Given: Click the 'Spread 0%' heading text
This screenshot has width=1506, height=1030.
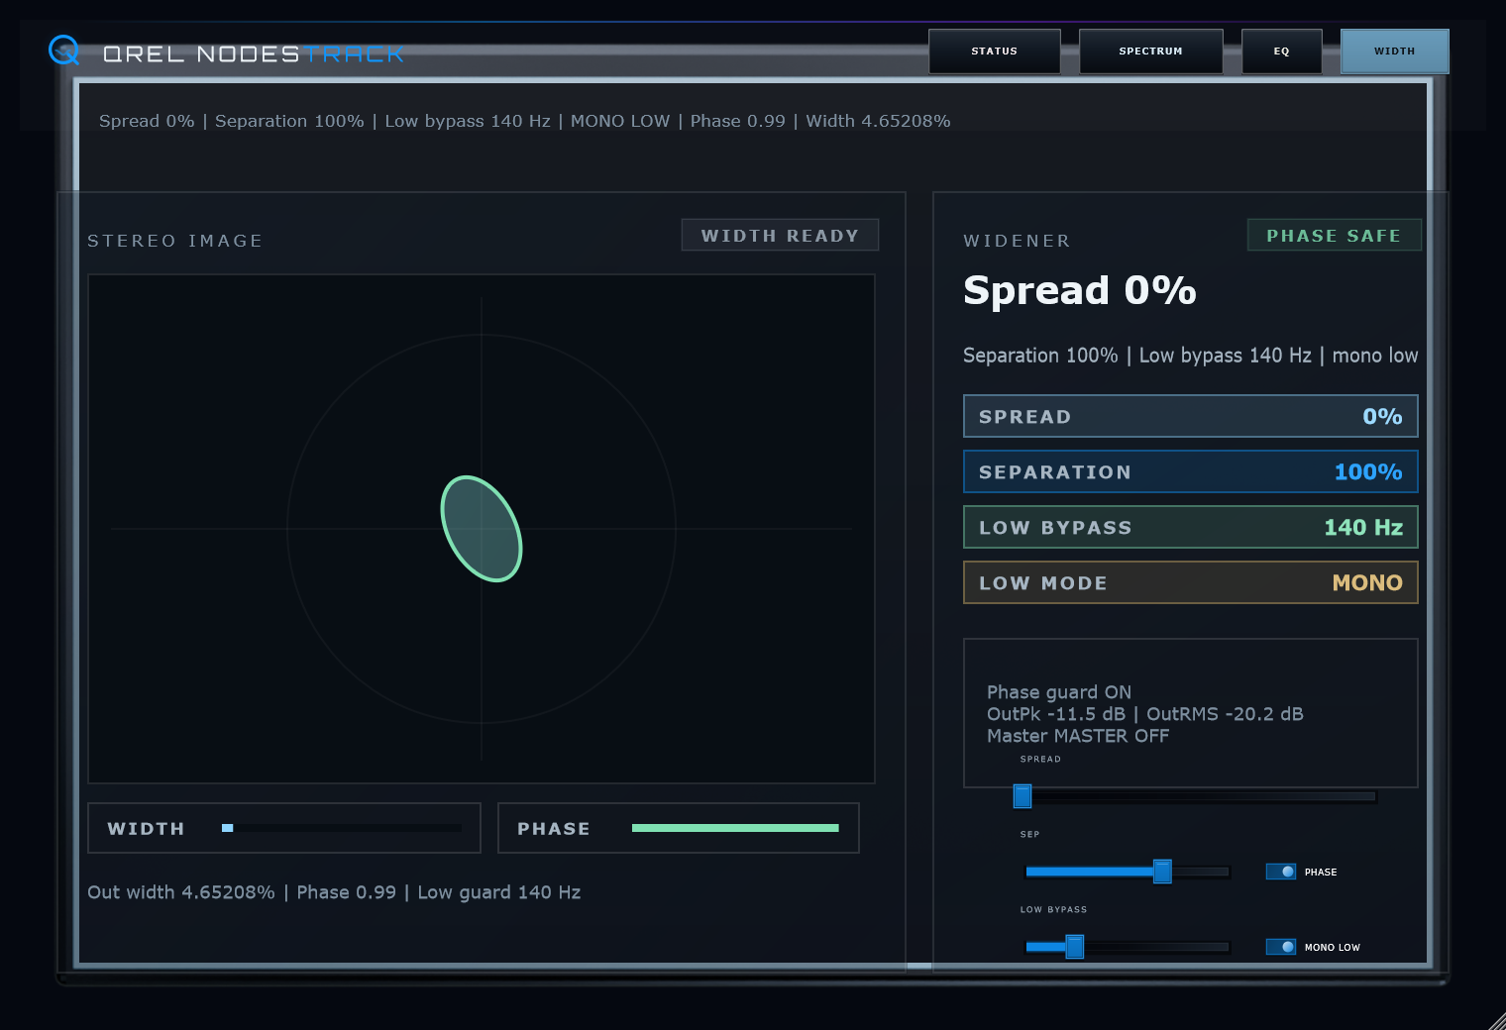Looking at the screenshot, I should pyautogui.click(x=1080, y=290).
